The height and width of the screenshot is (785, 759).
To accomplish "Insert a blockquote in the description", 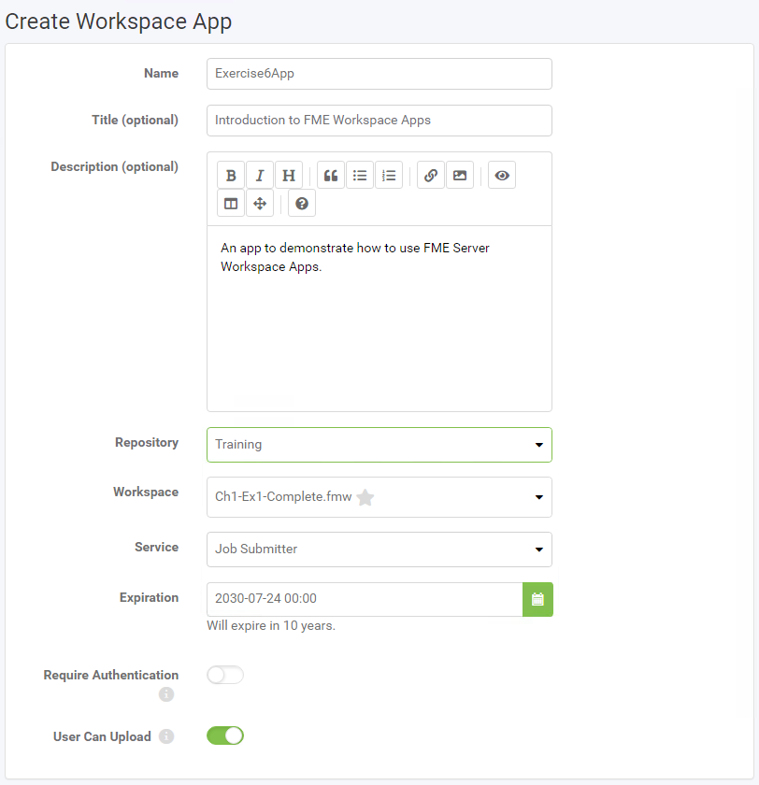I will [331, 176].
